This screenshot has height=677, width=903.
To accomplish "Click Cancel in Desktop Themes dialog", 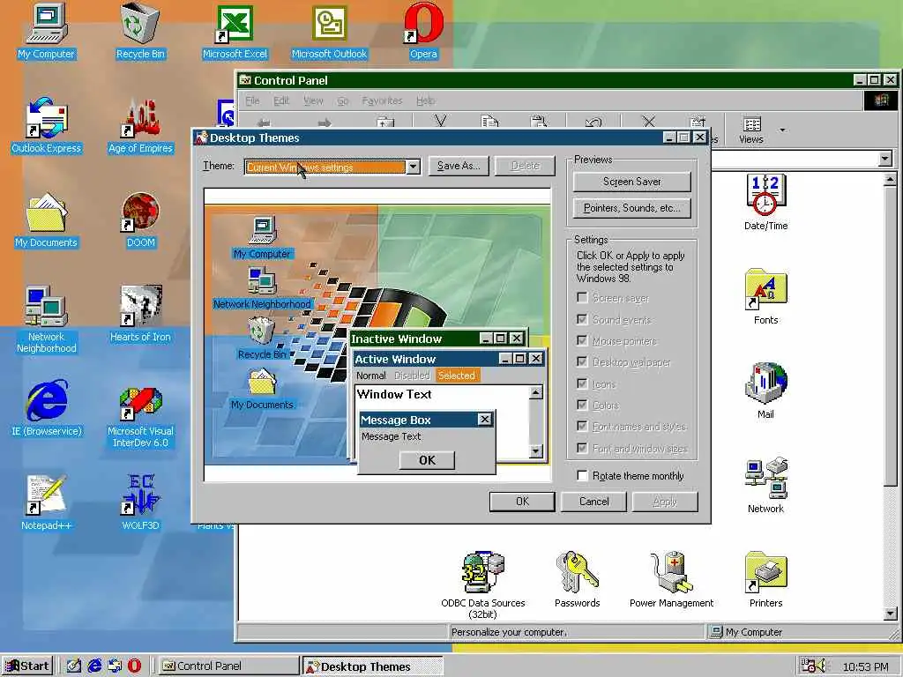I will [593, 502].
